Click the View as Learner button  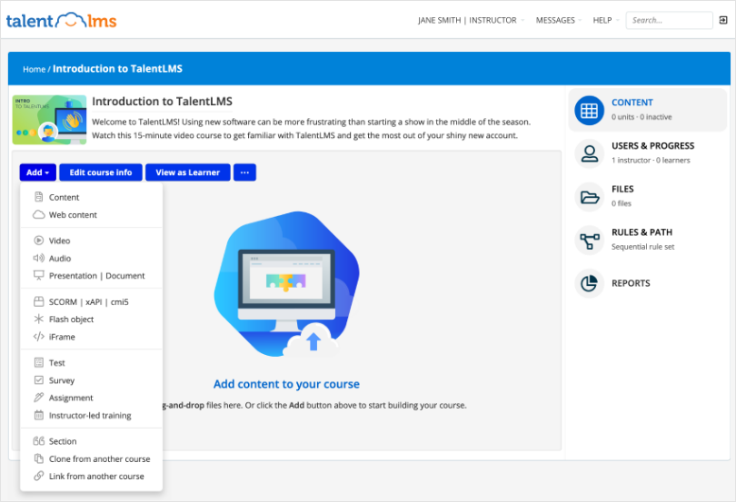point(188,172)
